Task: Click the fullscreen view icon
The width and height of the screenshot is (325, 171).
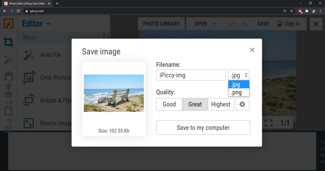Action: (x=268, y=123)
